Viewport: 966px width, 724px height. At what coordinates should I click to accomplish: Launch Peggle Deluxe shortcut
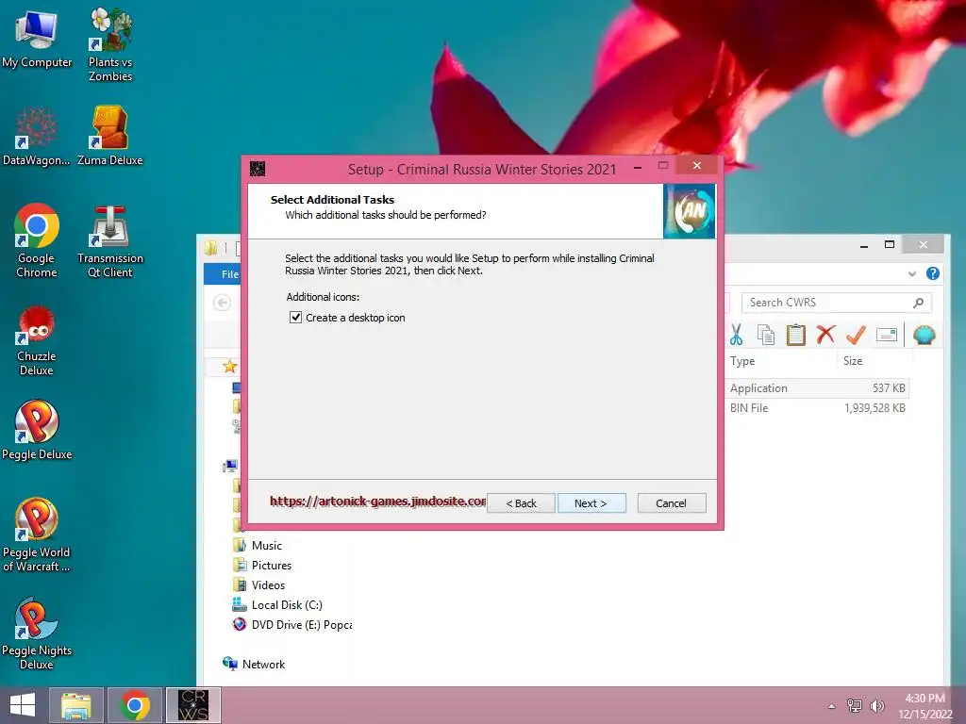pyautogui.click(x=37, y=430)
